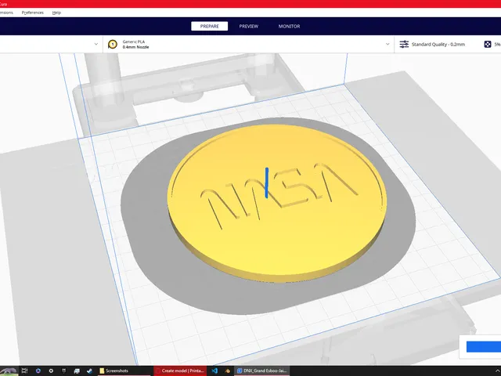Switch to the PREPARE stage tab

coord(209,26)
